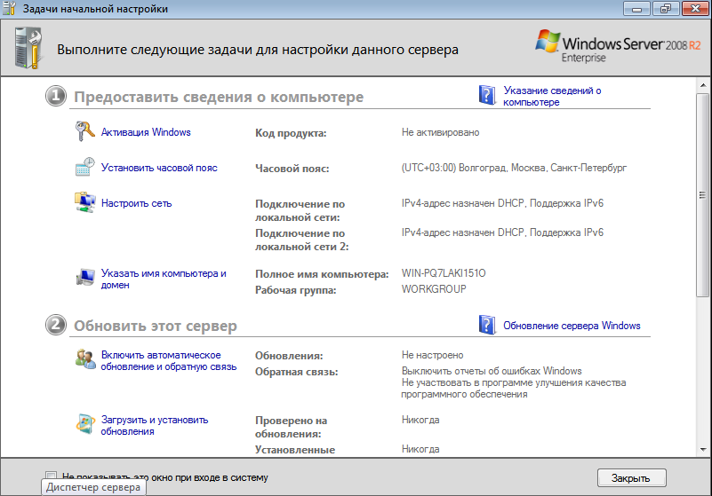Click the network configuration computers icon

[x=85, y=202]
